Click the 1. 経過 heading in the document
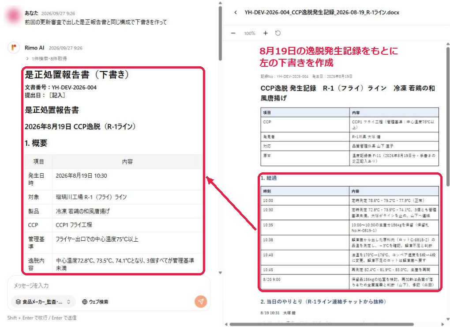Viewport: 450px width, 327px height. [269, 178]
